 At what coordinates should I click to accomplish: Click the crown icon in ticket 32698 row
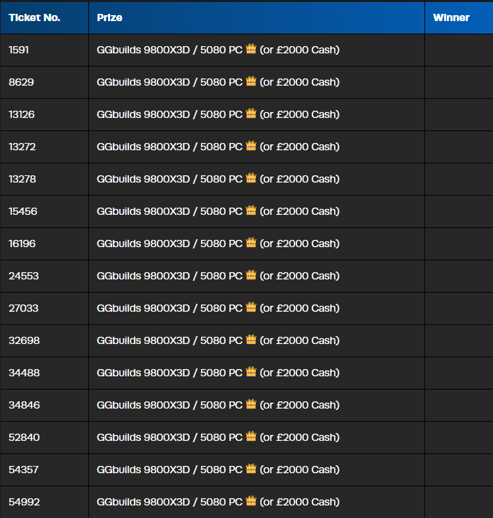[251, 339]
